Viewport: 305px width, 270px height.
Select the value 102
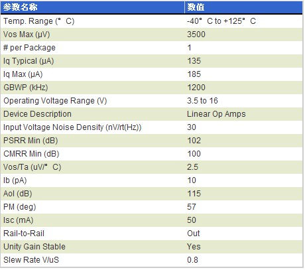click(194, 141)
